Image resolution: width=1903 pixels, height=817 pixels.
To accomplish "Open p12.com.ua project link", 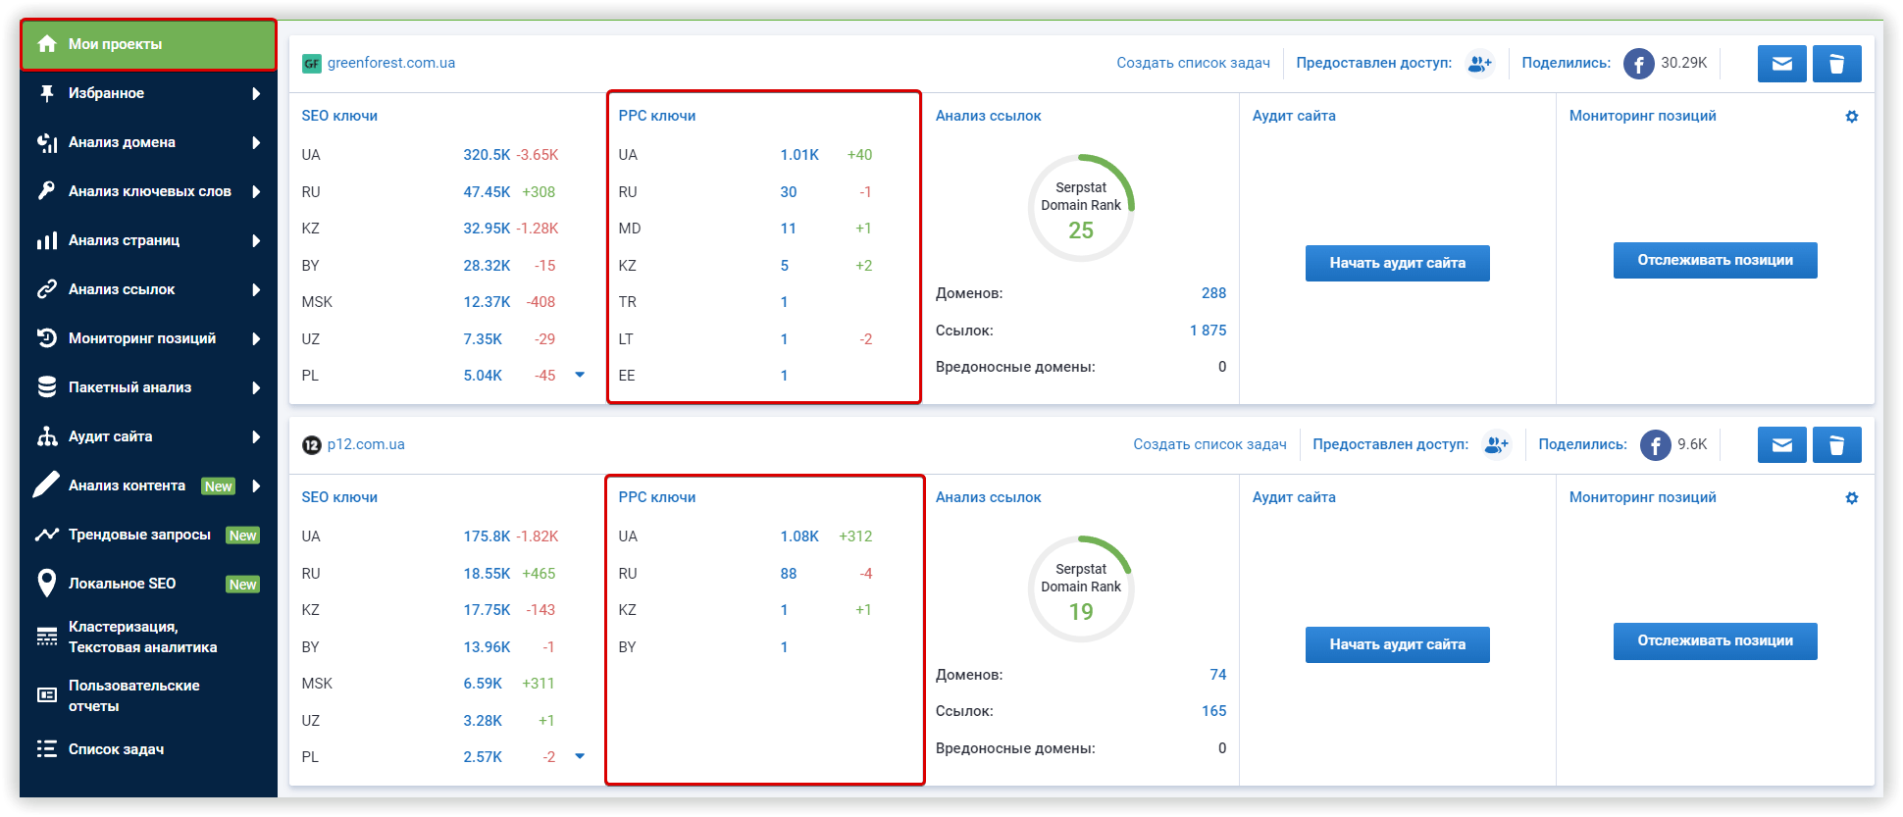I will tap(366, 444).
